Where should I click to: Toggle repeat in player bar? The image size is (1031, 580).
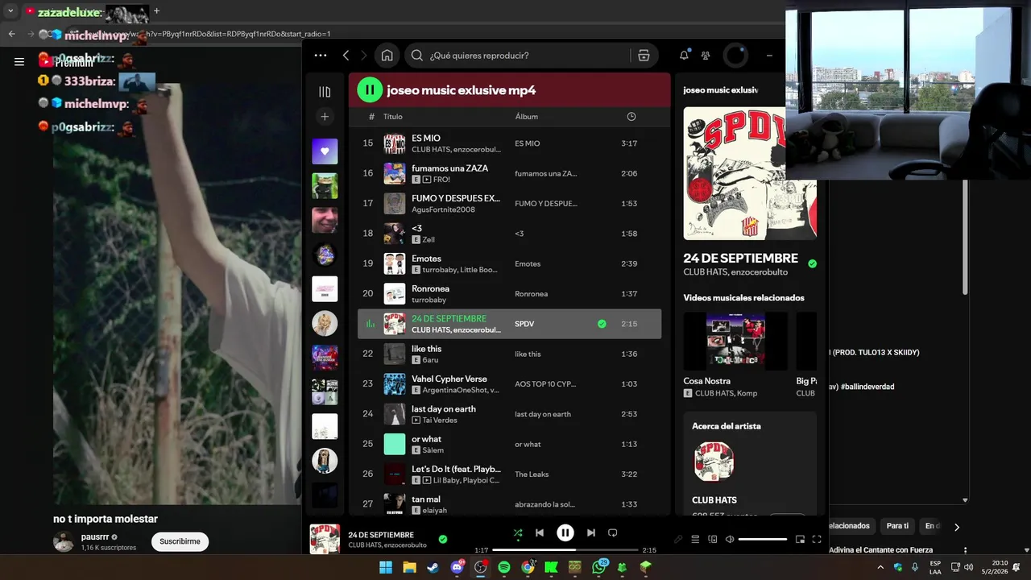(x=612, y=532)
